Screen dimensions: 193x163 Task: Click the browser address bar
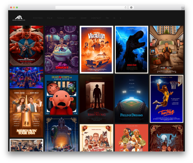pos(91,7)
